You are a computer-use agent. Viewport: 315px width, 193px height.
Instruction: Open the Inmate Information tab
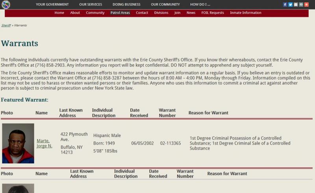click(x=245, y=13)
